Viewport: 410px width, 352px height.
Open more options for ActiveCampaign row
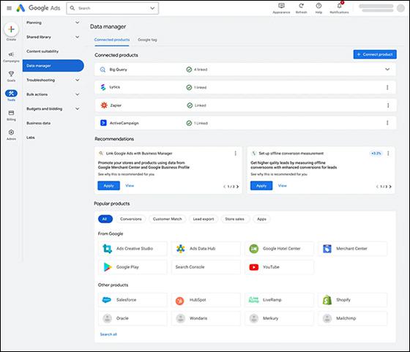(387, 123)
